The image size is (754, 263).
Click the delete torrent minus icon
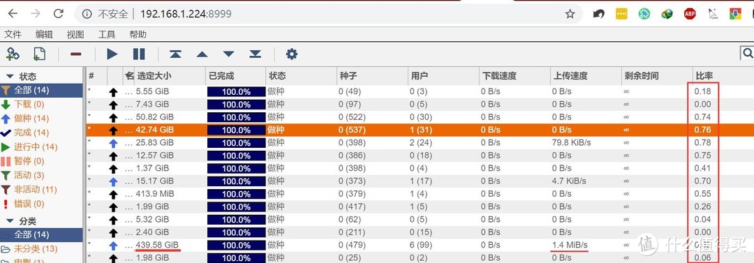point(76,54)
